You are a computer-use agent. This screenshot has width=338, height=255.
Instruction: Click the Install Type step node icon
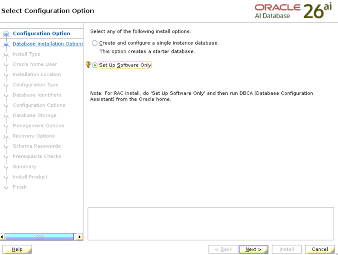click(x=6, y=54)
